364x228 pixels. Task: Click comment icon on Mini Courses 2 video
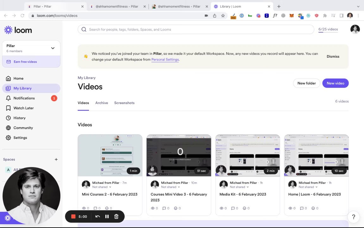tap(95, 208)
